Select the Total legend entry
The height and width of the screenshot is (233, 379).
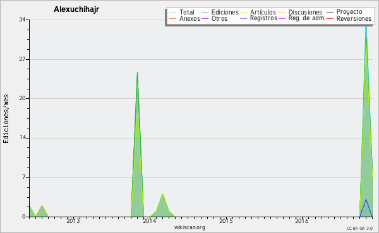click(182, 12)
